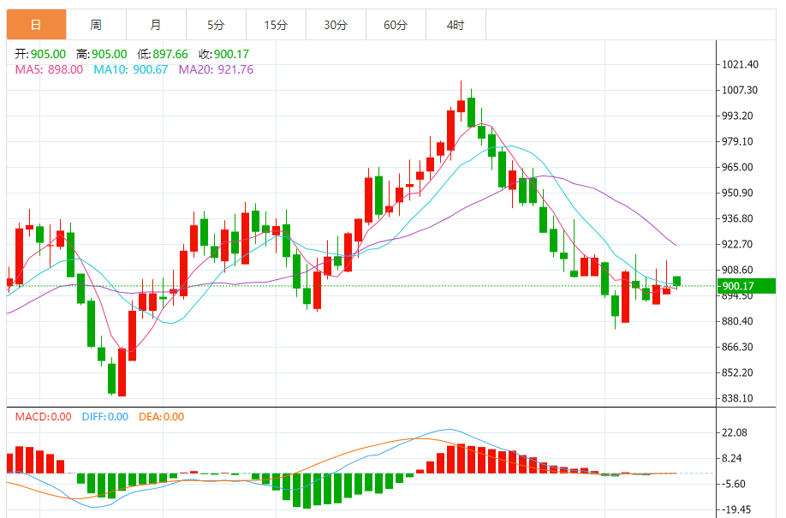The width and height of the screenshot is (786, 518).
Task: Switch to the 周 weekly tab
Action: (96, 25)
